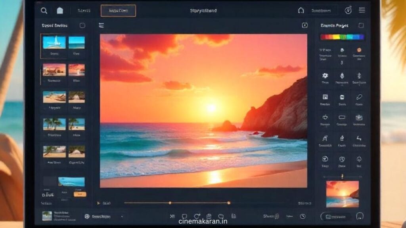
Task: Toggle the checkbox in the right panel header
Action: click(361, 25)
